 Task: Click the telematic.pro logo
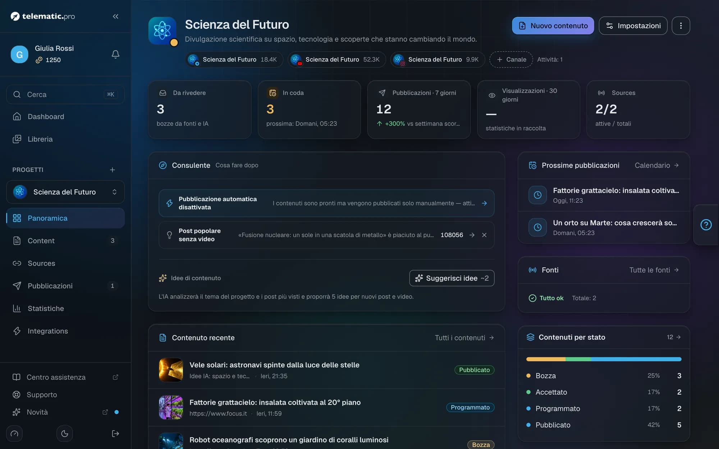[x=43, y=16]
